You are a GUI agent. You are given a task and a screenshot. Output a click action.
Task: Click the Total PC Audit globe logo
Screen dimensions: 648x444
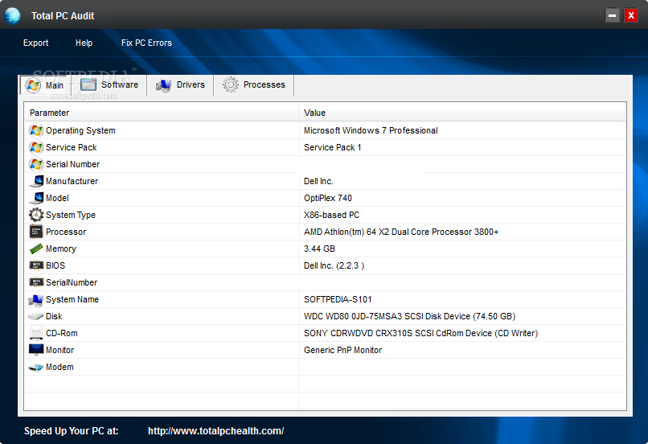click(12, 16)
